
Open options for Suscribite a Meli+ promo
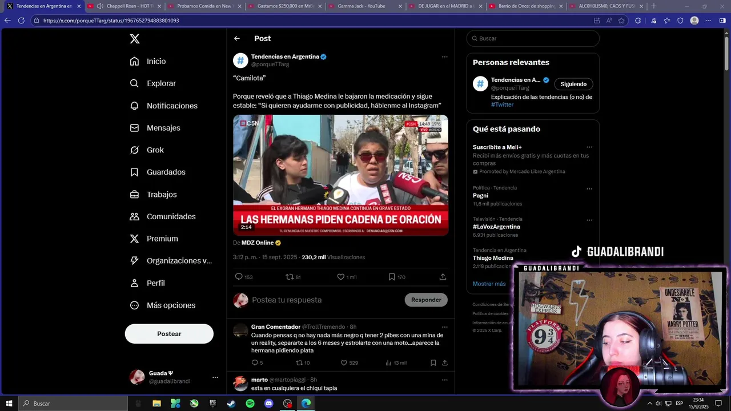tap(589, 147)
